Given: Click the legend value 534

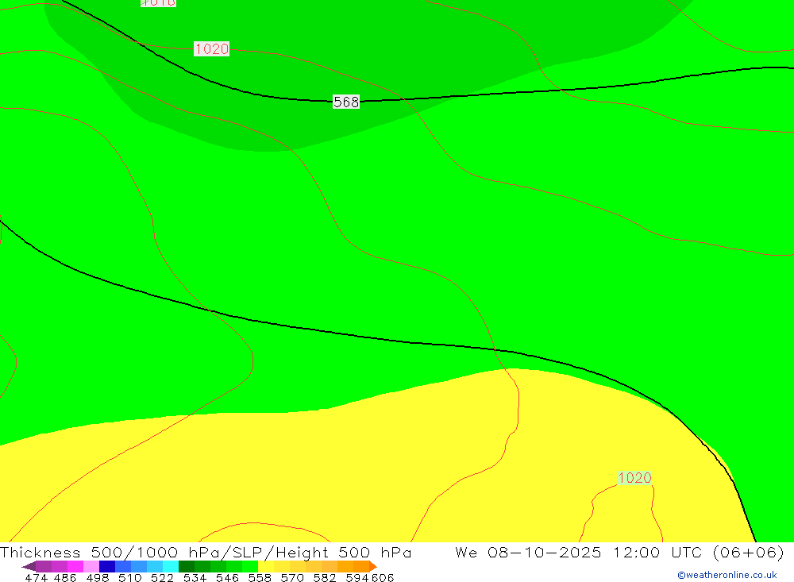Looking at the screenshot, I should (x=195, y=577).
